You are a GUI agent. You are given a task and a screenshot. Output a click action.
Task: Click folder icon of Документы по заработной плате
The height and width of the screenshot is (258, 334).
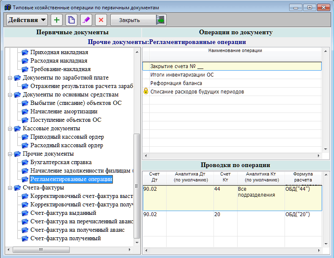click(x=17, y=78)
